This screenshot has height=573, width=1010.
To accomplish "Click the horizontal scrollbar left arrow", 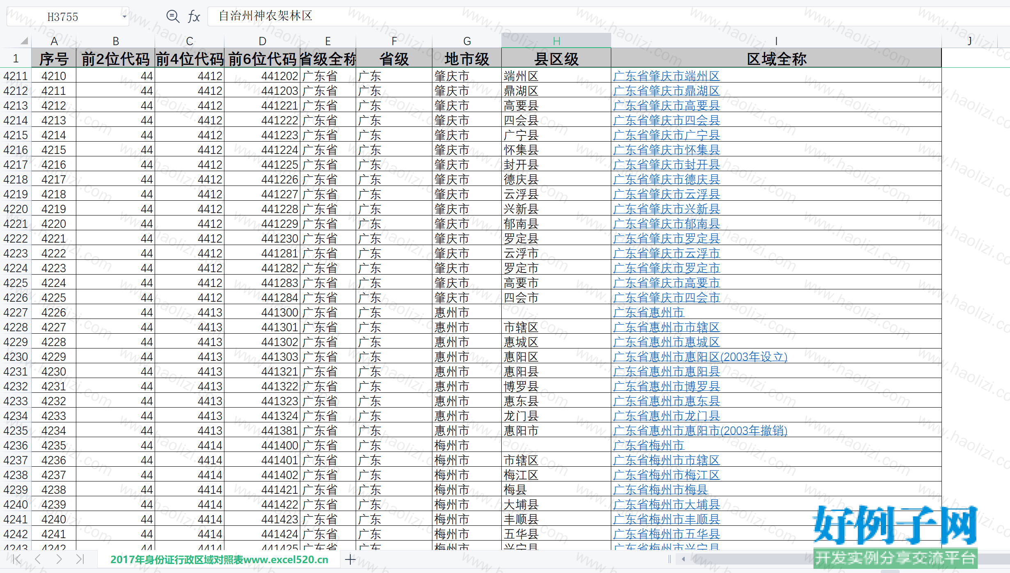I will pyautogui.click(x=683, y=559).
